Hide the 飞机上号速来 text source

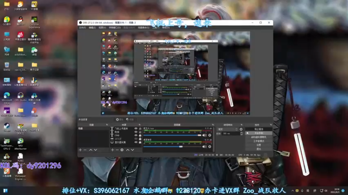[x=136, y=128]
